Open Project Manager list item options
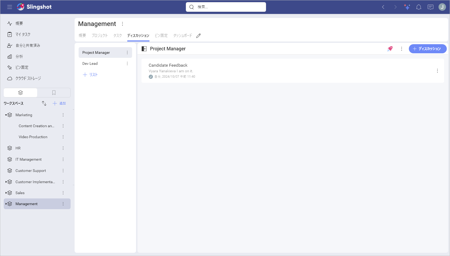This screenshot has height=256, width=450. (x=127, y=52)
